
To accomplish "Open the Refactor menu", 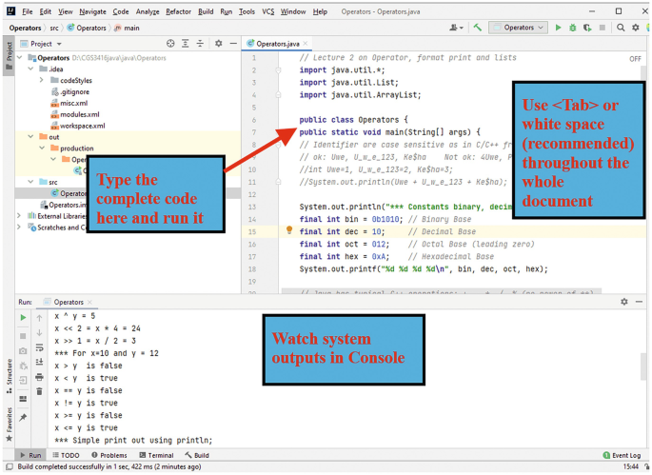I will pyautogui.click(x=178, y=11).
